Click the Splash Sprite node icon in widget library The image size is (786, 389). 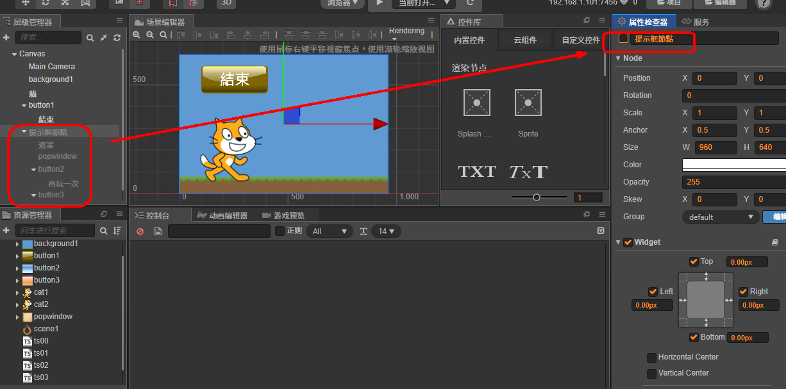click(x=477, y=103)
